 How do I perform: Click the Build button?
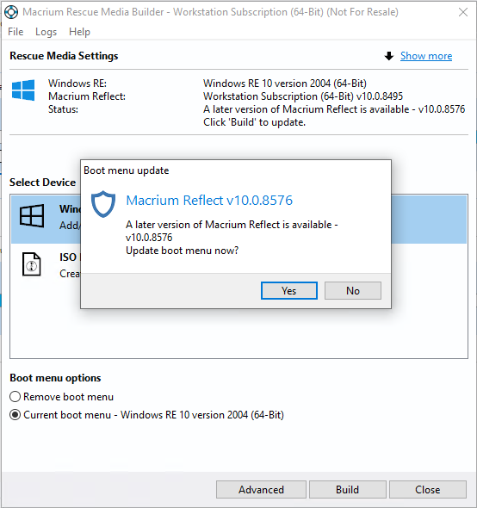coord(347,490)
